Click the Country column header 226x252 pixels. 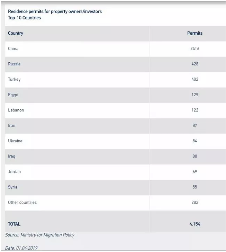click(16, 33)
